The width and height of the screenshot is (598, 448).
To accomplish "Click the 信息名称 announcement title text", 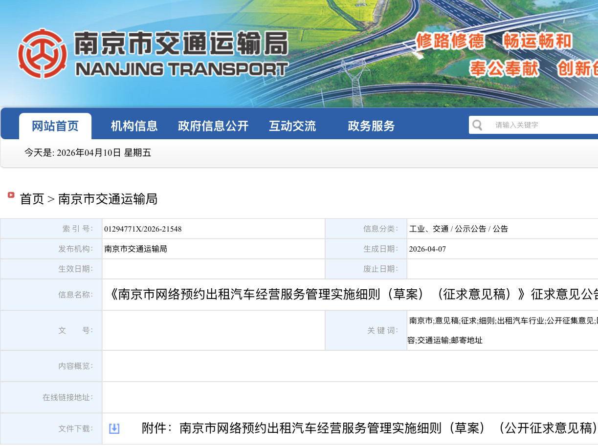I will [352, 295].
